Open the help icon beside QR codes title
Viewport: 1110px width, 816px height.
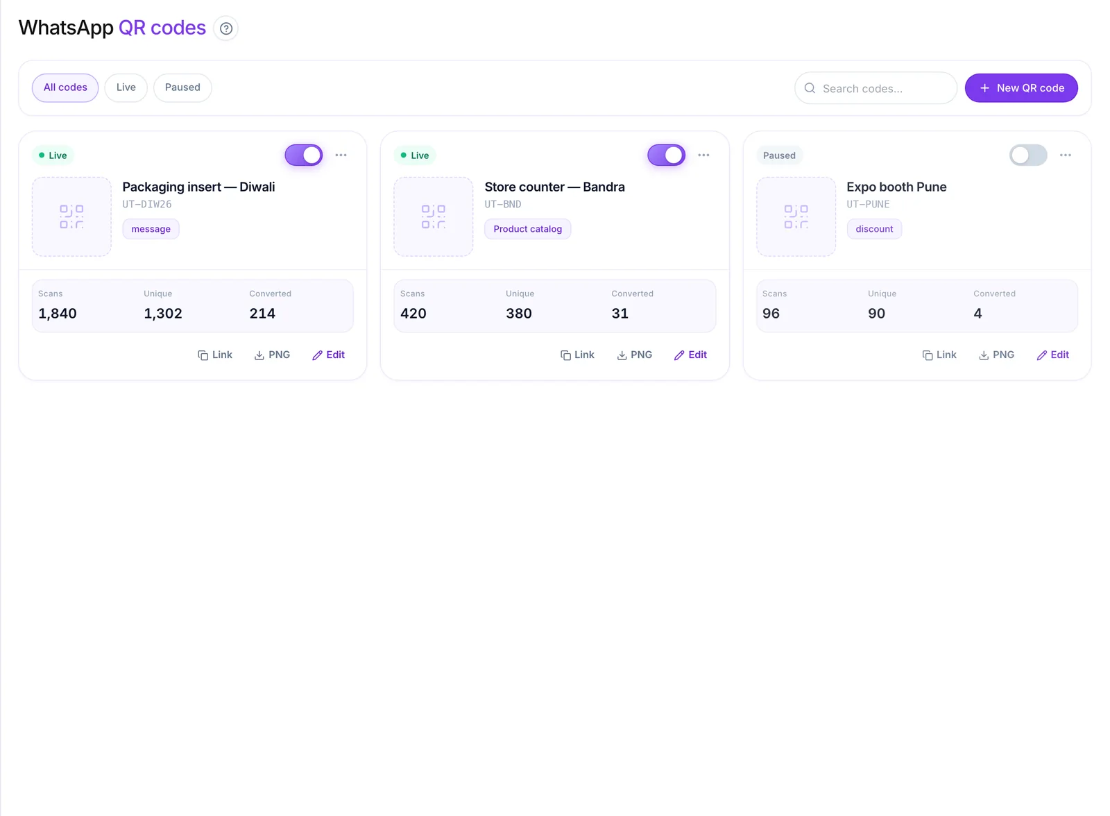225,28
